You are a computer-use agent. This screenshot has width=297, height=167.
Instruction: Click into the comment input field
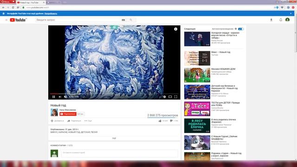[120, 154]
